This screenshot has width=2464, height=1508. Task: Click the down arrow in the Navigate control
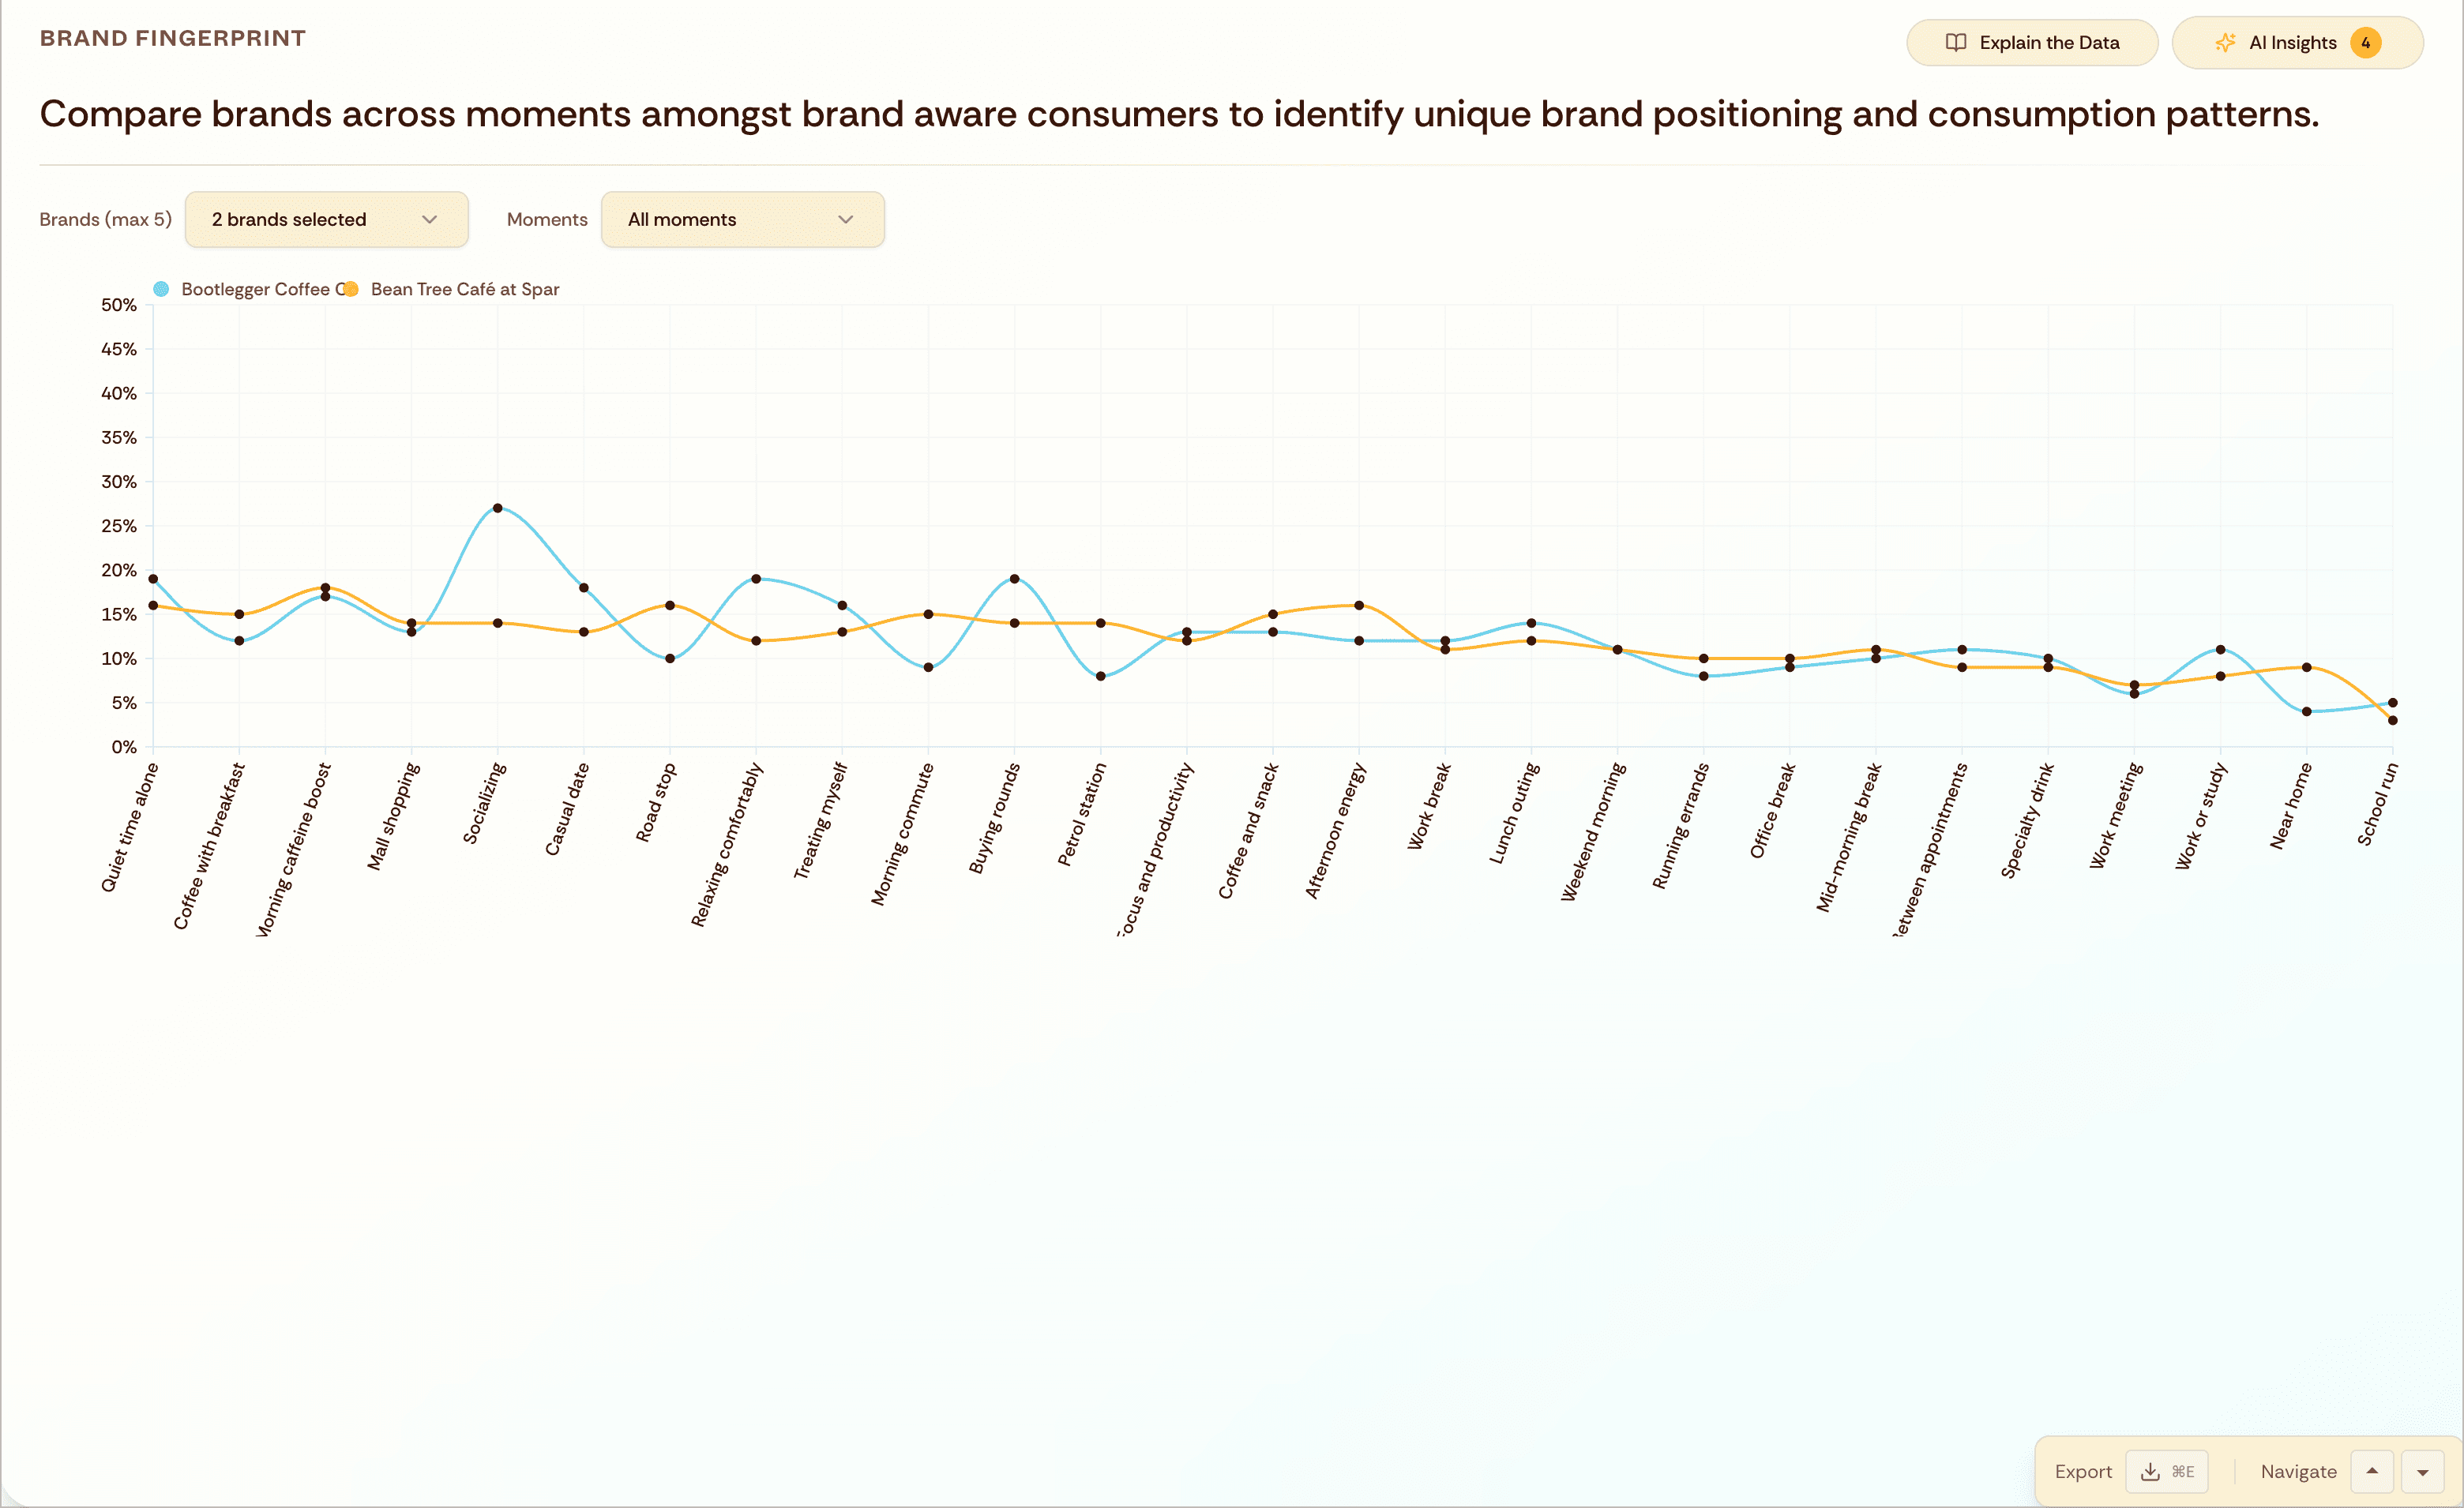(x=2425, y=1472)
